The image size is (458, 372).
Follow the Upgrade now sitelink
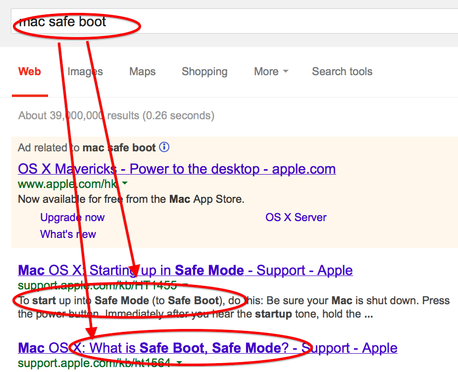tap(72, 217)
